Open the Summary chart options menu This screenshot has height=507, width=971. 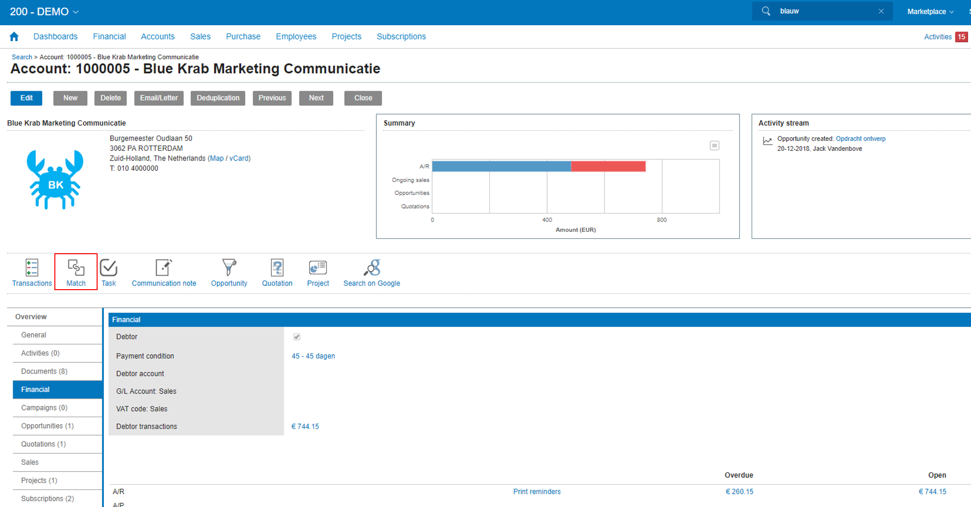click(x=714, y=146)
